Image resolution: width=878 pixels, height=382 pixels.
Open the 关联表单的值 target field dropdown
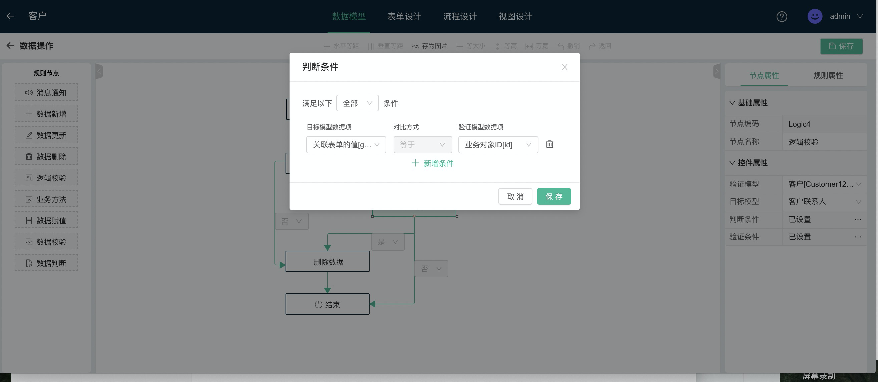coord(346,144)
